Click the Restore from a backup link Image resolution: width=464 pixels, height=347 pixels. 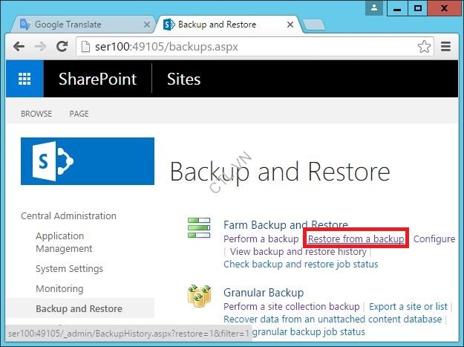point(356,239)
